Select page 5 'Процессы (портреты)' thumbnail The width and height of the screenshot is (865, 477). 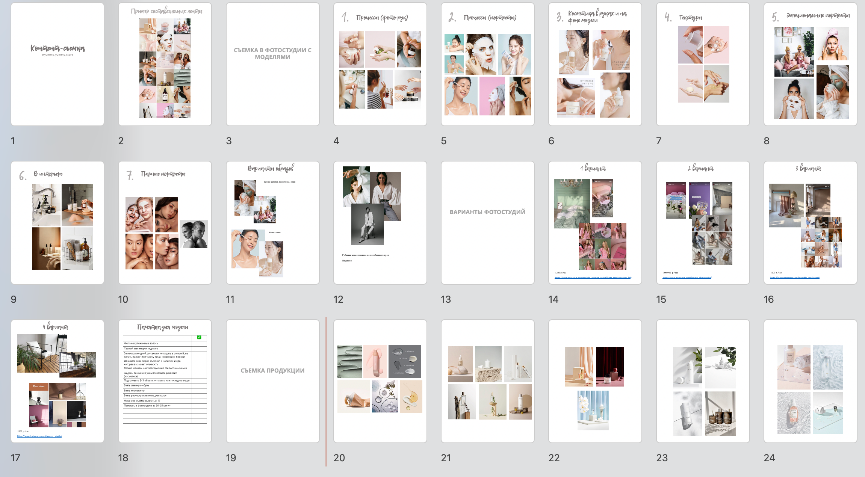coord(487,64)
